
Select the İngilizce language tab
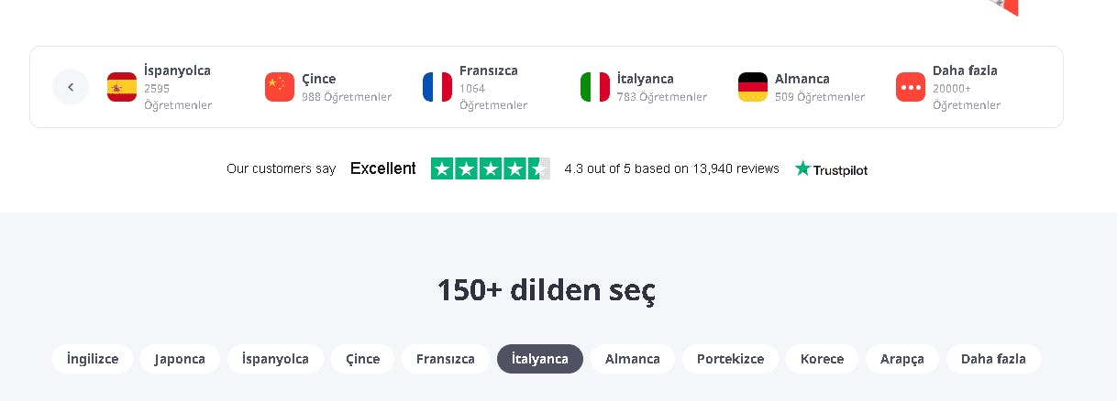[x=93, y=359]
